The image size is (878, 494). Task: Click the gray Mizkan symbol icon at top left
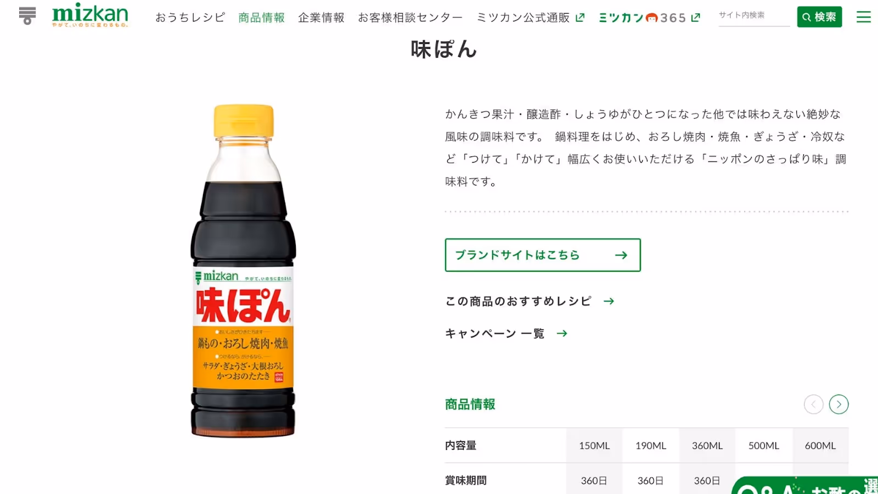(x=27, y=15)
